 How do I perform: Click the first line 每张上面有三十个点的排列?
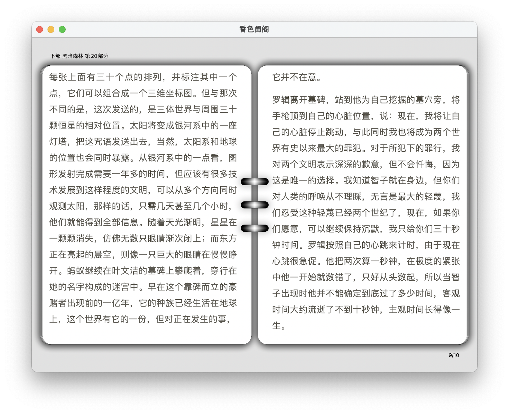143,77
